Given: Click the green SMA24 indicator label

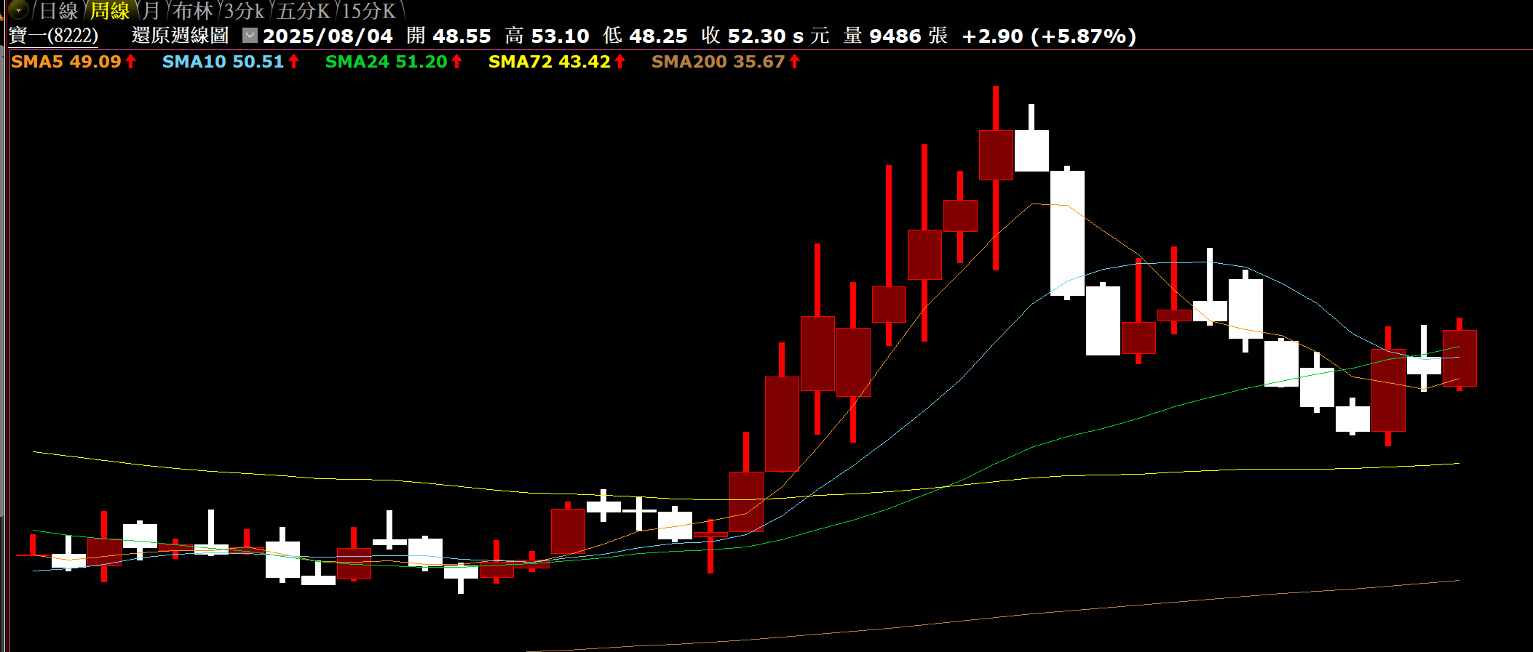Looking at the screenshot, I should (386, 62).
